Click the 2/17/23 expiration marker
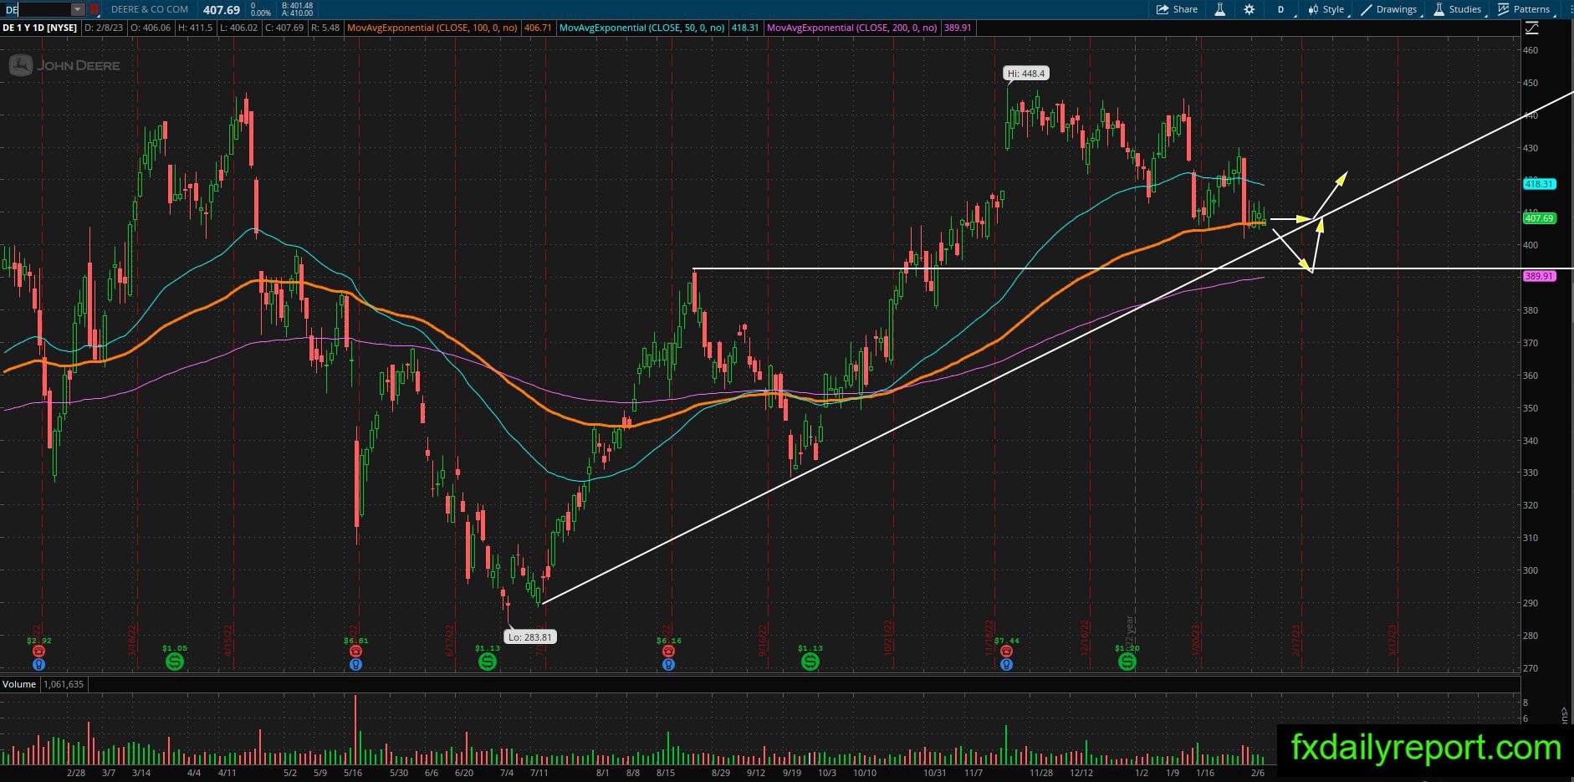 tap(1297, 641)
